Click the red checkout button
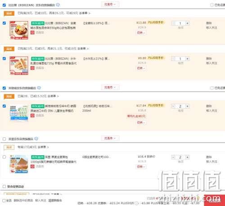The width and height of the screenshot is (225, 206). click(x=215, y=201)
